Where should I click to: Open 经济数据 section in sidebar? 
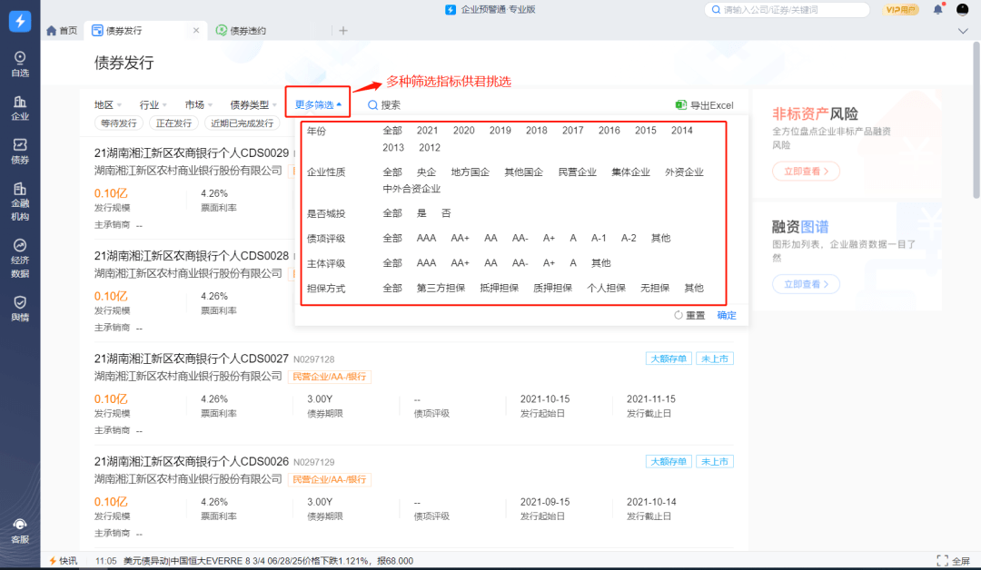[x=20, y=258]
